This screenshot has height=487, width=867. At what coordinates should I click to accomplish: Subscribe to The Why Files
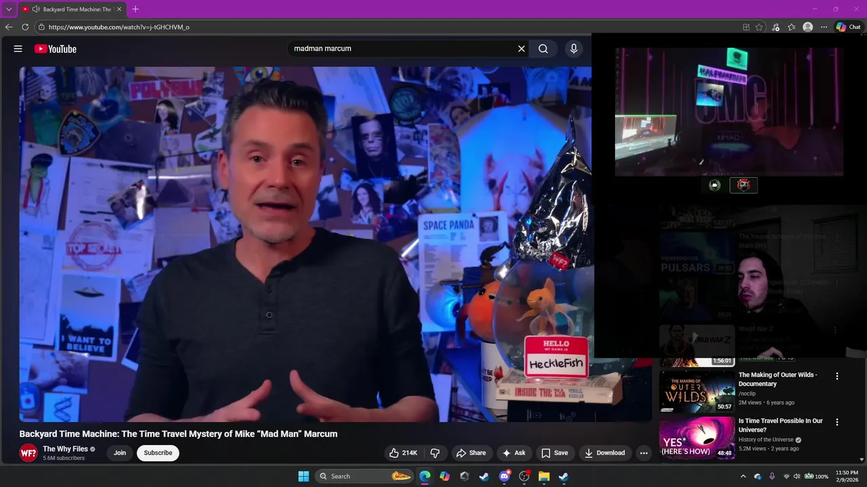click(158, 453)
